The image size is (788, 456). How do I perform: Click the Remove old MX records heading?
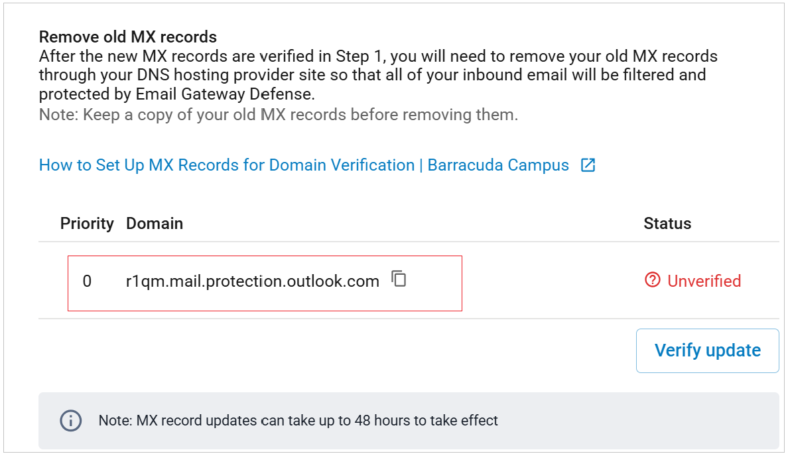point(128,37)
